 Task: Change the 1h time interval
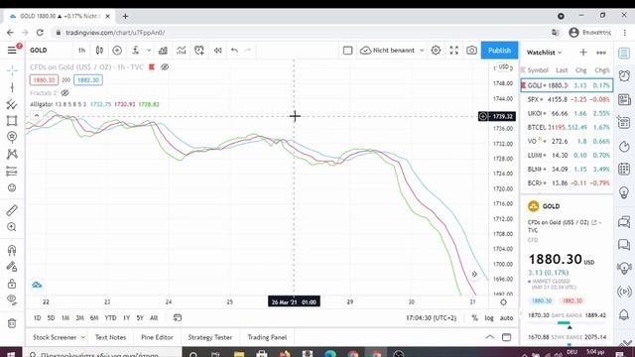81,51
